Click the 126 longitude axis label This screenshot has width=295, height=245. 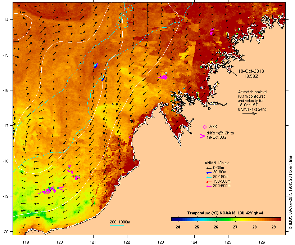[262, 242]
